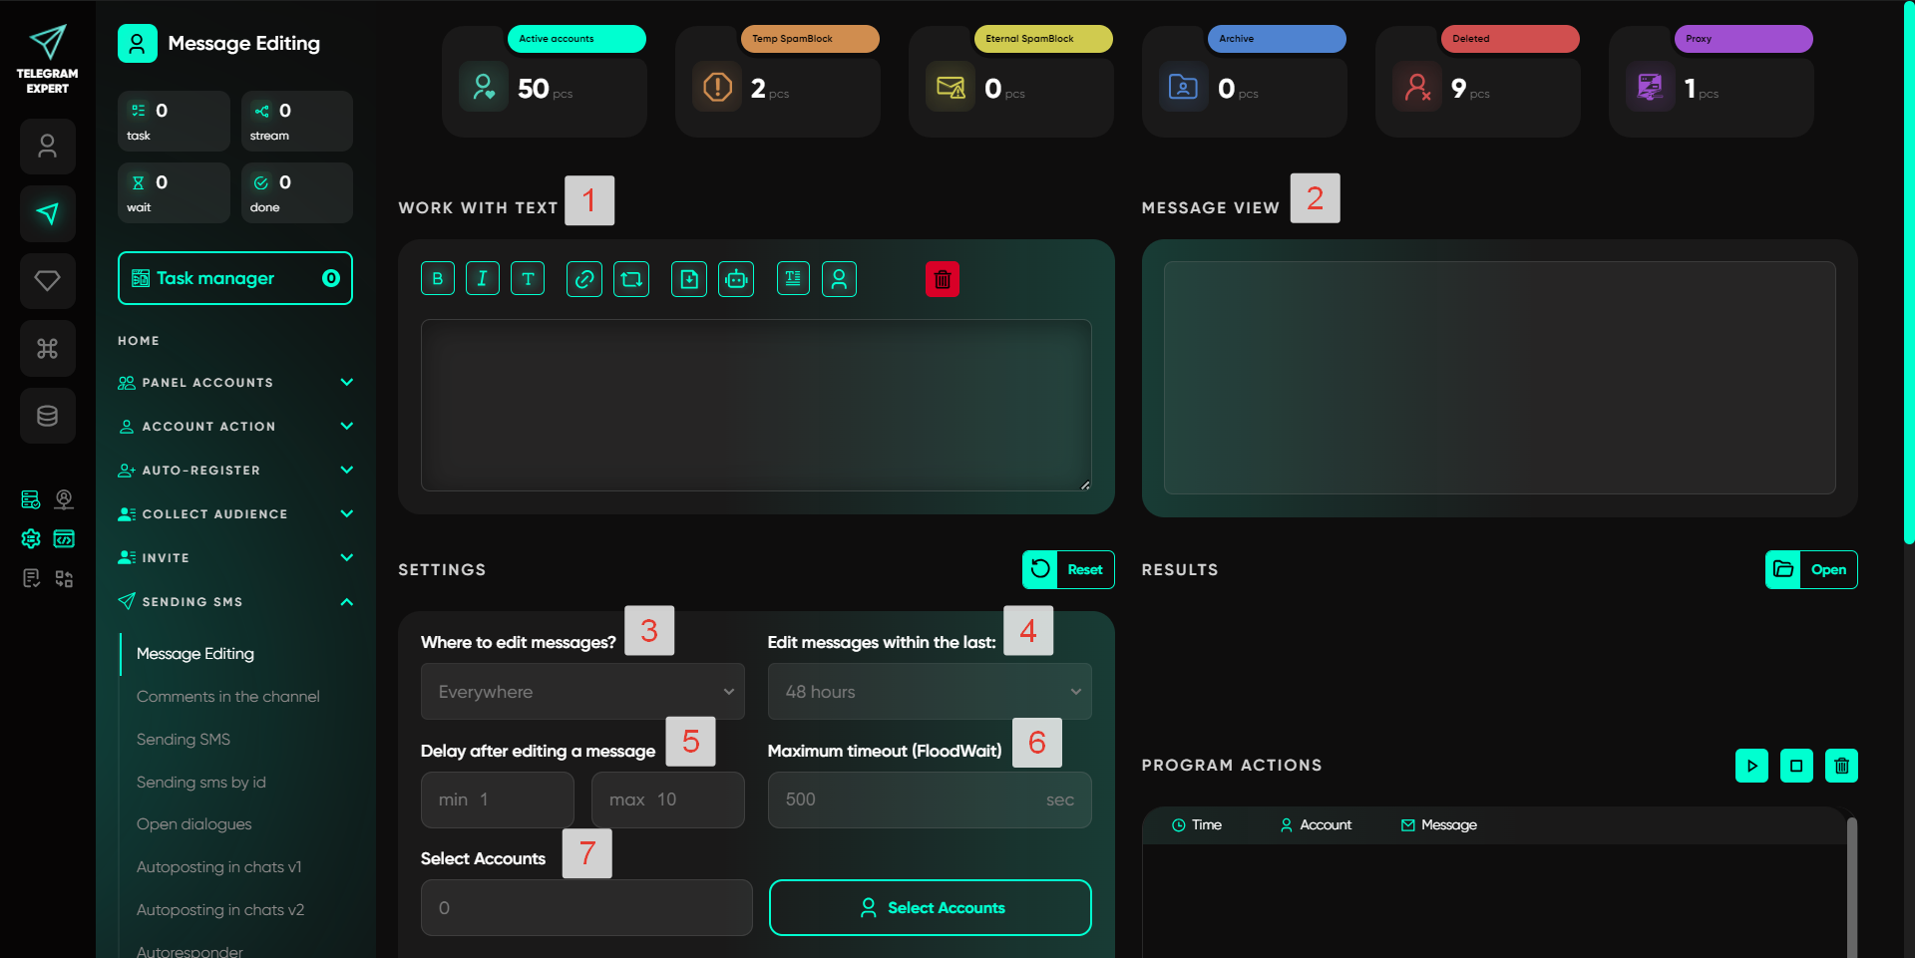Screen dimensions: 1915x958
Task: Click the database icon in the left sidebar
Action: click(48, 416)
